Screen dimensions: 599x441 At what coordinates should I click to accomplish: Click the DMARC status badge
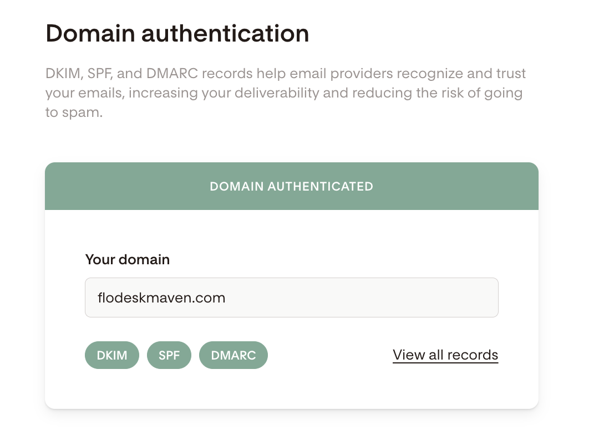pos(233,355)
